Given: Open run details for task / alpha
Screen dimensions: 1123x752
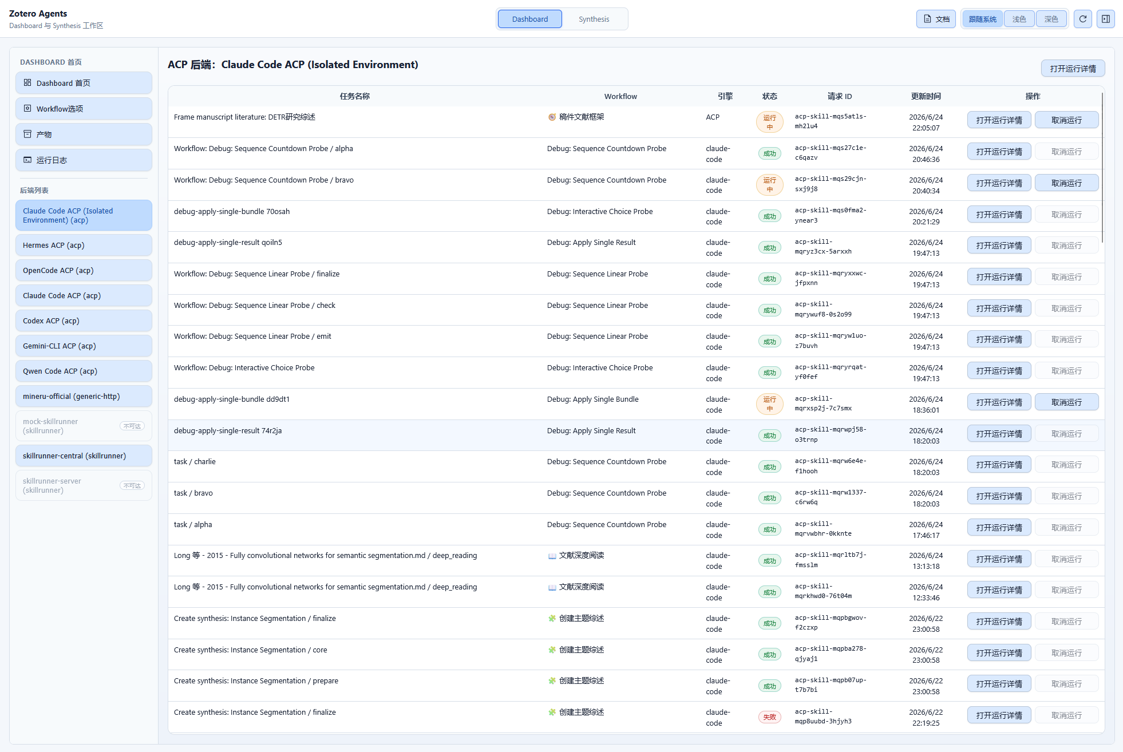Looking at the screenshot, I should click(x=999, y=528).
